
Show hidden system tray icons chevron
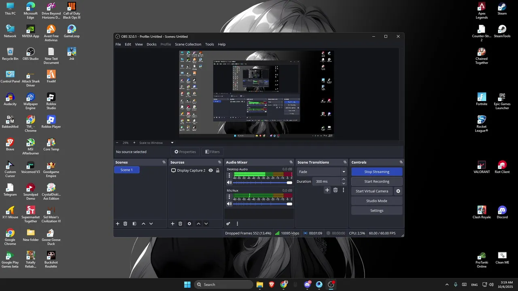(447, 285)
